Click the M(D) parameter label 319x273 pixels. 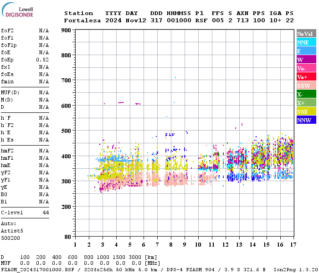(7, 100)
